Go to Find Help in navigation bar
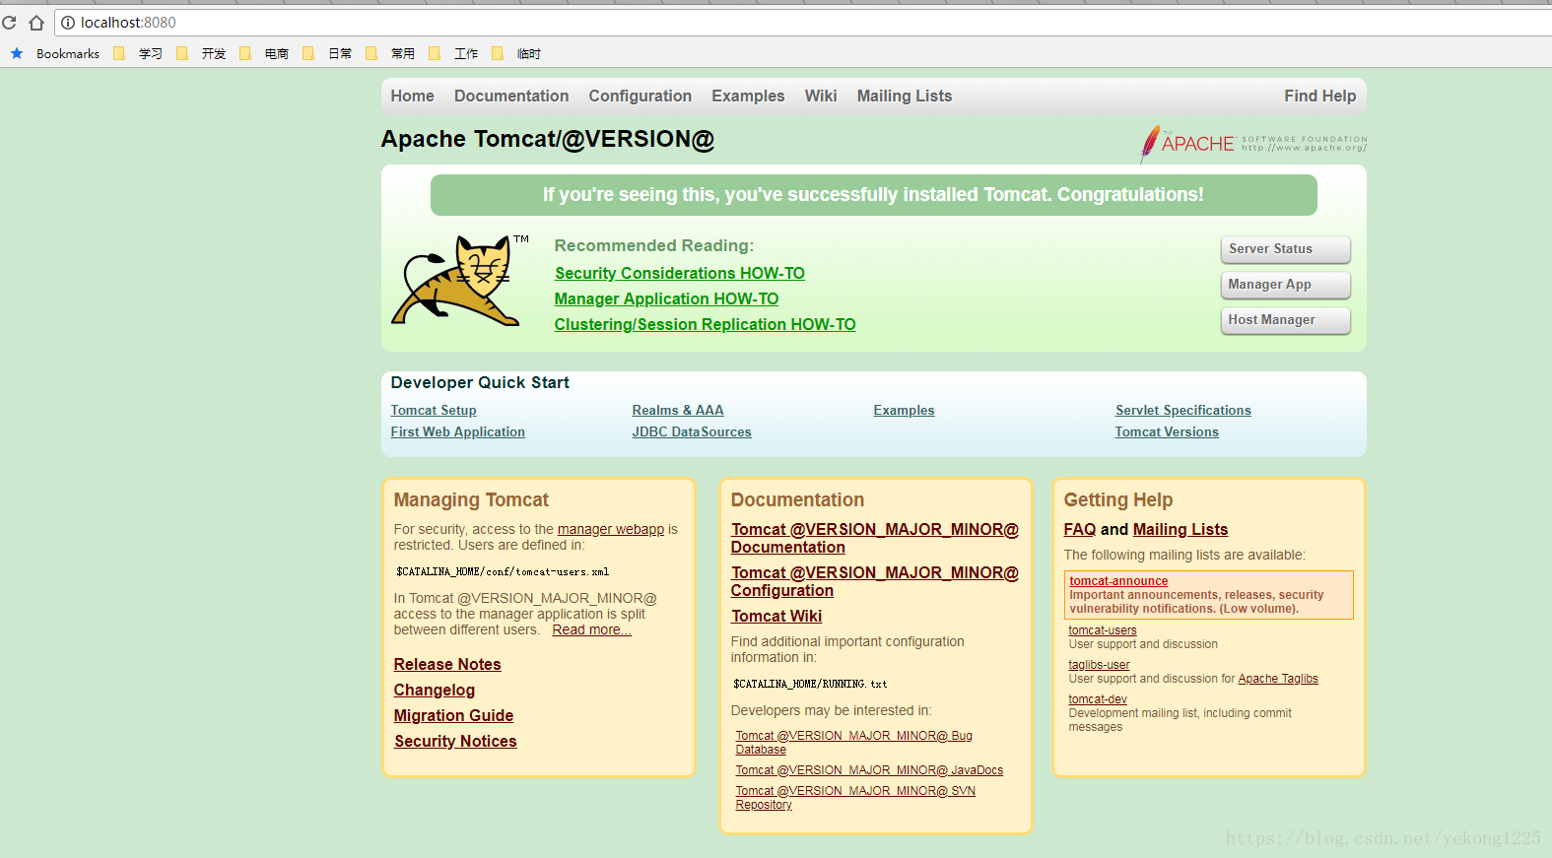The image size is (1552, 858). [x=1319, y=96]
